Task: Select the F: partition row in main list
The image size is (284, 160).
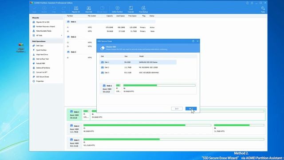Action: click(x=111, y=28)
